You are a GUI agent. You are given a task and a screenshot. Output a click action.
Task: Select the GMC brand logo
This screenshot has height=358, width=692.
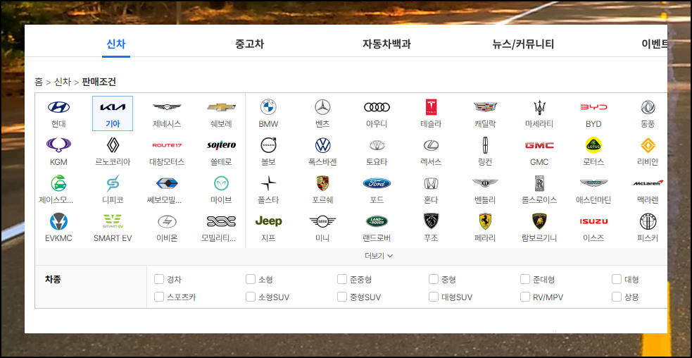pos(539,145)
